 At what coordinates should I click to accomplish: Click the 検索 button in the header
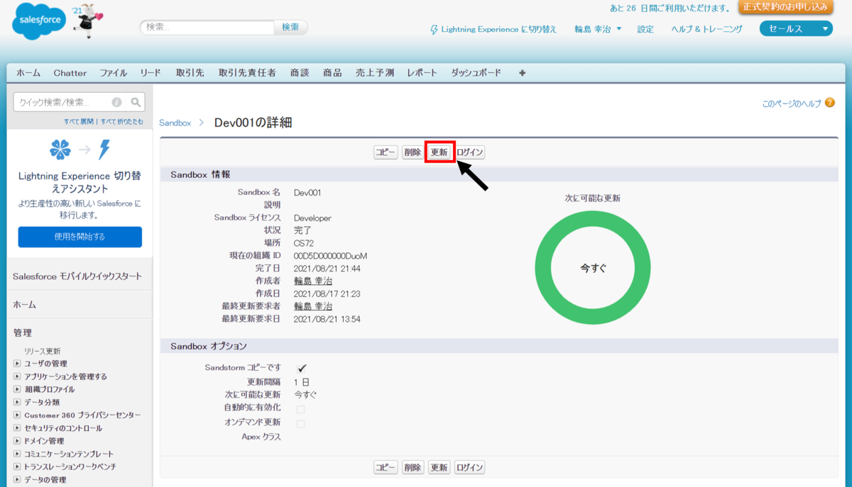[x=291, y=27]
